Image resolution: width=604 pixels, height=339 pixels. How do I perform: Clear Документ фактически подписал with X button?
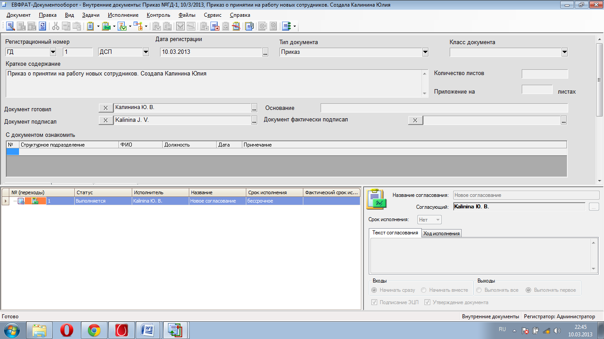[415, 120]
